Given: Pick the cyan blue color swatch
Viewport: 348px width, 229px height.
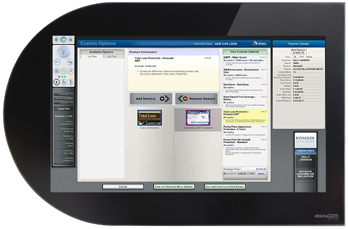Looking at the screenshot, I should pyautogui.click(x=65, y=77).
